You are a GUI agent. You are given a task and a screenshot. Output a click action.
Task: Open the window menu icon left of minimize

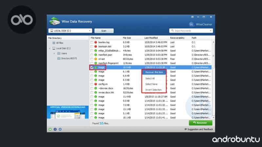(x=193, y=17)
